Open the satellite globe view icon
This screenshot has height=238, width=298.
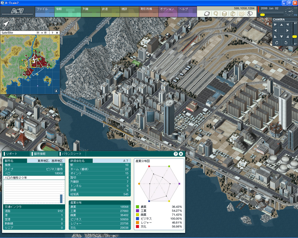[x=206, y=14]
